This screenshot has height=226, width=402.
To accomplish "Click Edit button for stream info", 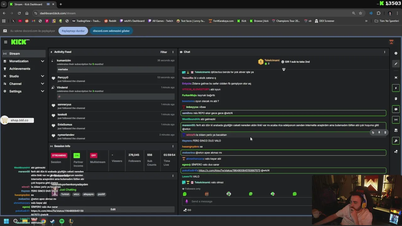I will 113,209.
